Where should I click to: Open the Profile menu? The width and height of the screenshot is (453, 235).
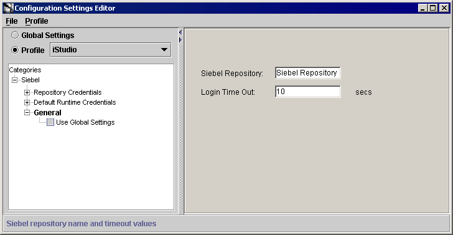36,21
